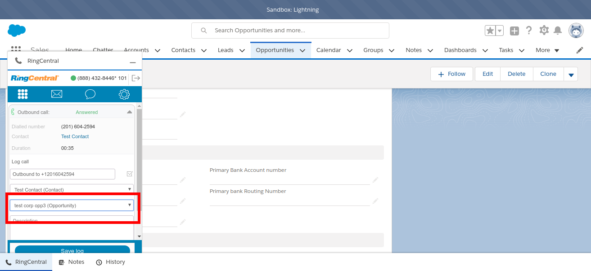Open RingCentral messages envelope icon
591x271 pixels.
56,94
